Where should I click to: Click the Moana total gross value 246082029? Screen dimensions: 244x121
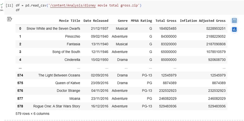(166, 98)
